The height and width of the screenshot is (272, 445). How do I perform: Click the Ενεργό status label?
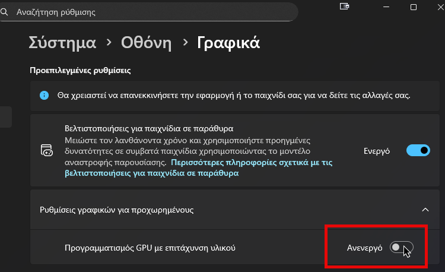(376, 151)
